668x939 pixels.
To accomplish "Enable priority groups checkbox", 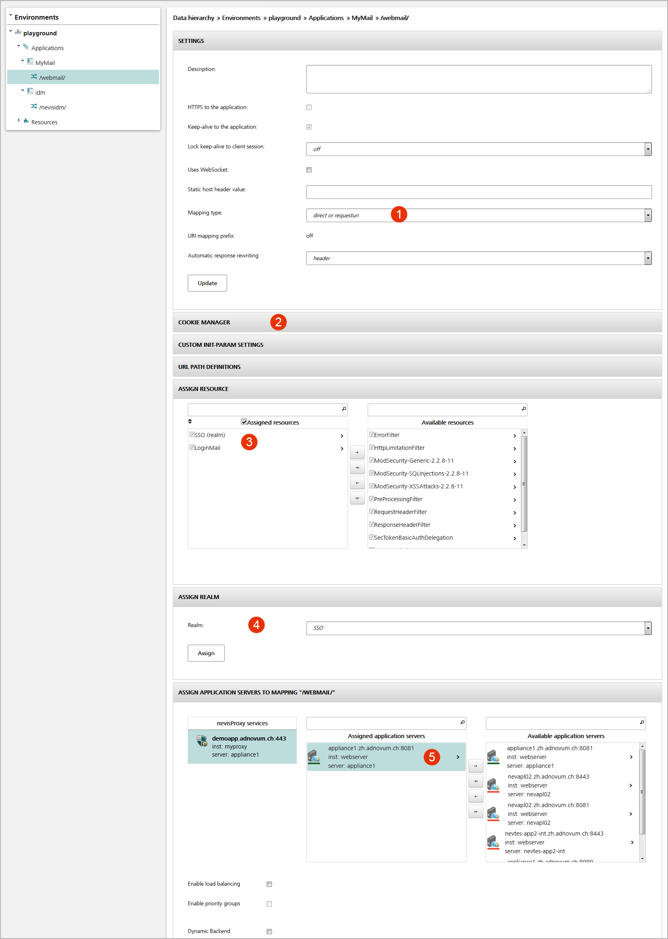I will pos(270,904).
